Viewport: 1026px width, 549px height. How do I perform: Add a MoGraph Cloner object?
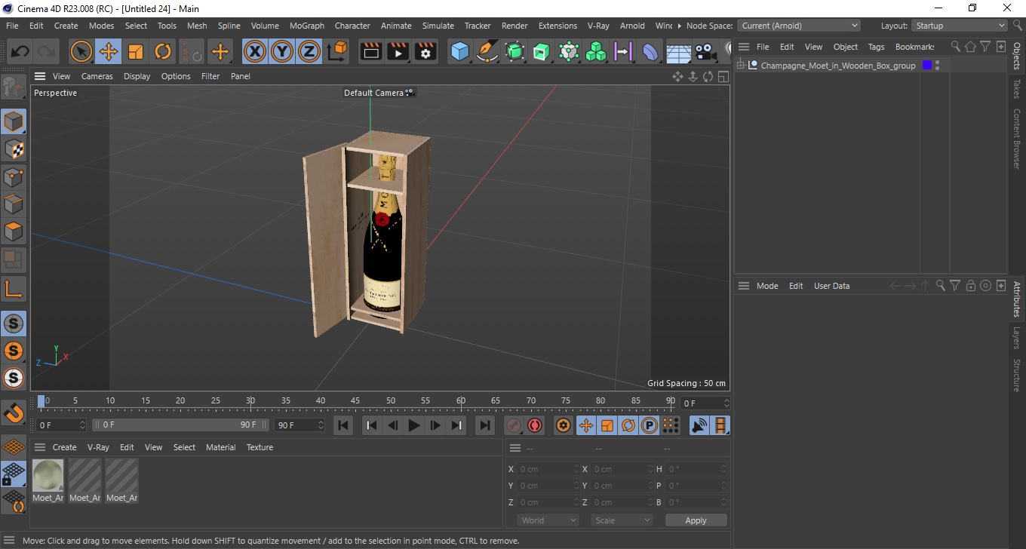tap(596, 52)
